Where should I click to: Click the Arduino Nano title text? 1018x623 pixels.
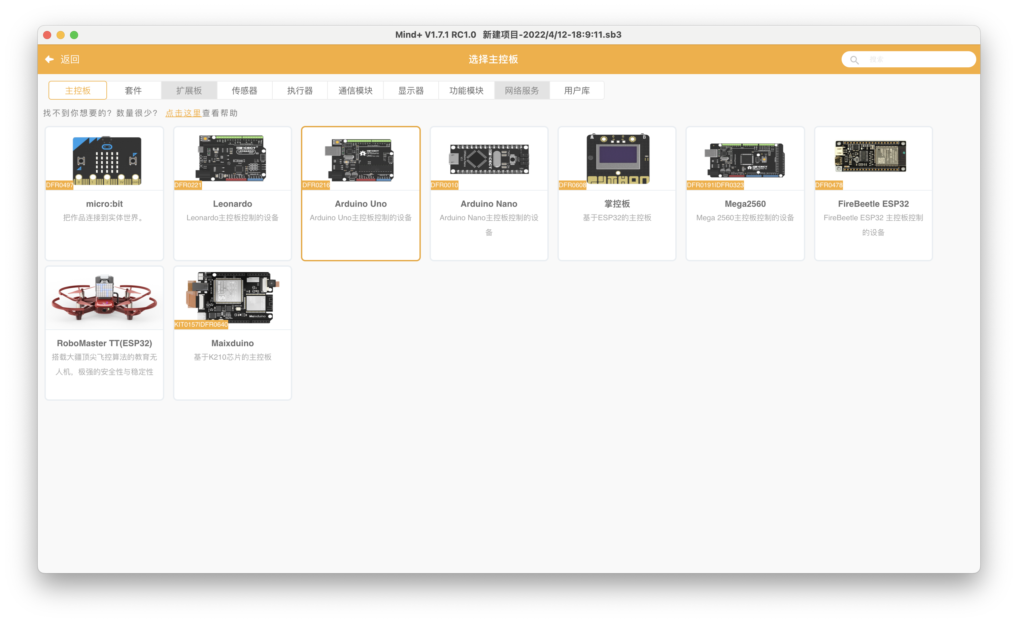[489, 204]
